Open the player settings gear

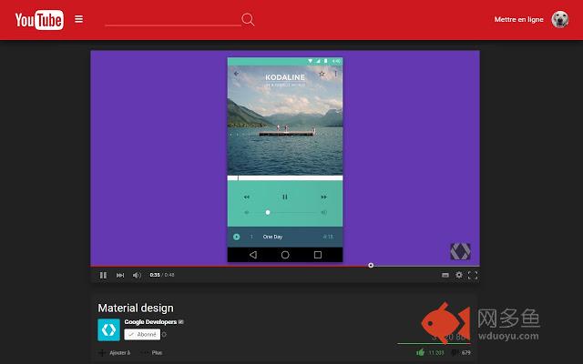point(459,275)
